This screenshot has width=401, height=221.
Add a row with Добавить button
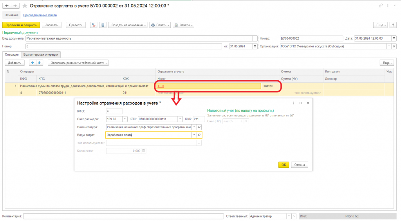click(14, 63)
